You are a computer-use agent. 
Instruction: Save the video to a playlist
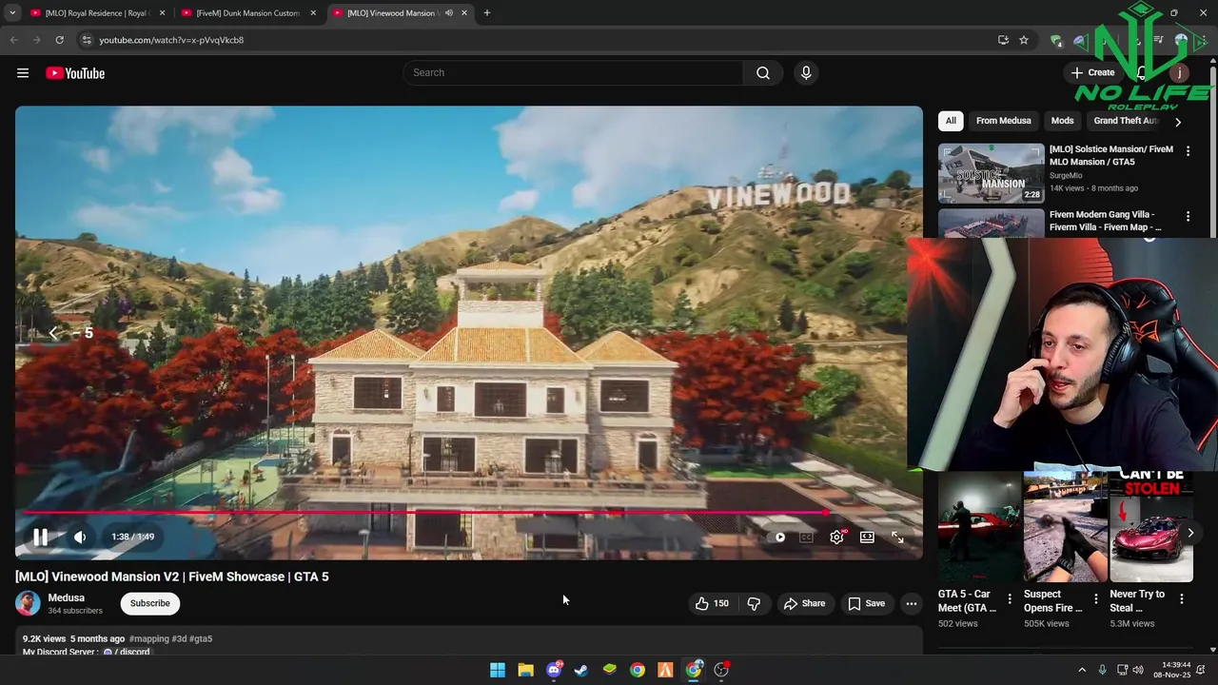[x=867, y=603]
